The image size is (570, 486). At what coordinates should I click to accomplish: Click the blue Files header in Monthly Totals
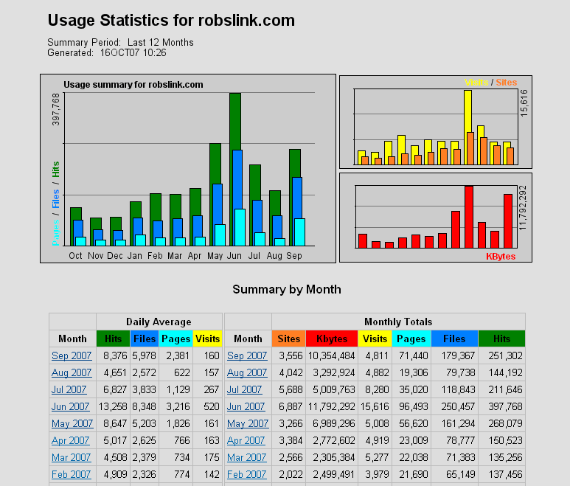454,339
